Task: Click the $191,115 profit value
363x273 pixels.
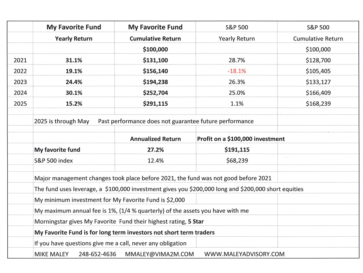Action: click(x=237, y=150)
